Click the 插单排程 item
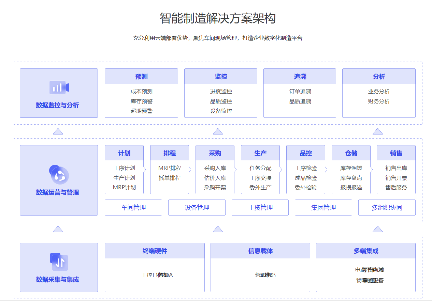The width and height of the screenshot is (432, 302). (170, 178)
